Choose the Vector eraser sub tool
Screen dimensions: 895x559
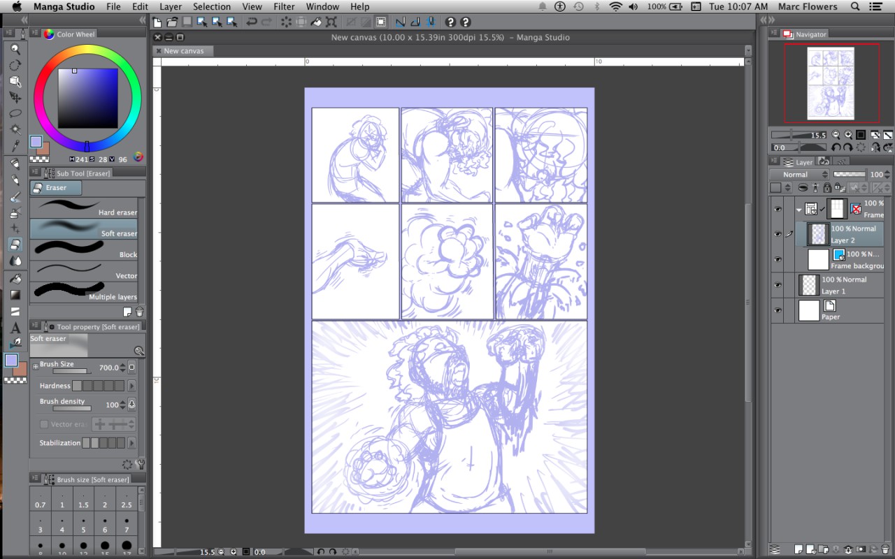point(84,271)
